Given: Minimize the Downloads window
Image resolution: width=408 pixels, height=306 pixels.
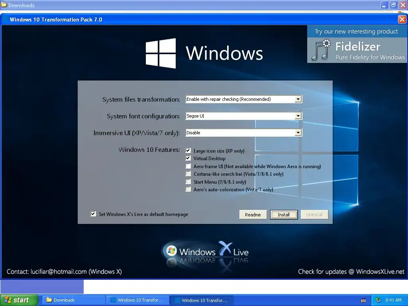Looking at the screenshot, I should 384,5.
